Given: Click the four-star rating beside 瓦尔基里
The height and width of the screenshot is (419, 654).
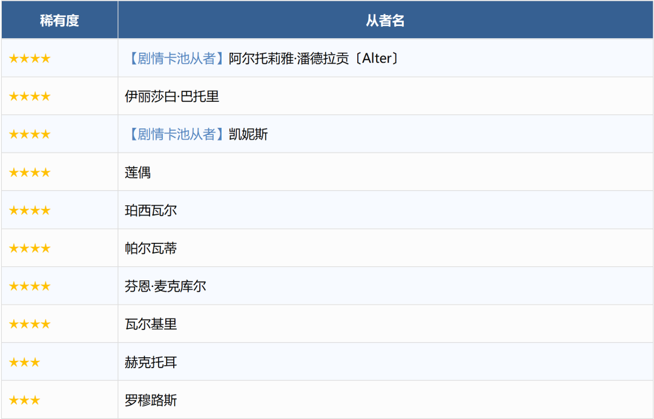Looking at the screenshot, I should tap(30, 324).
